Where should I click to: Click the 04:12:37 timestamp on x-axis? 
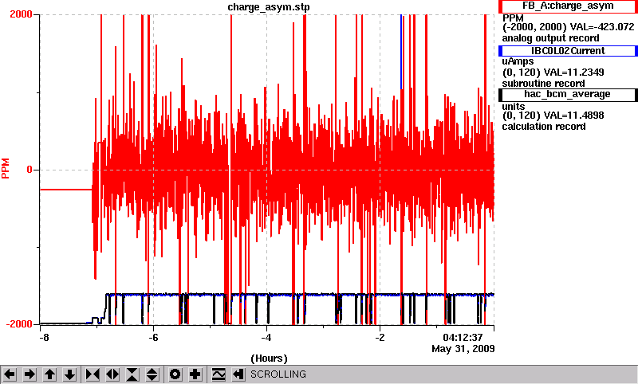point(463,338)
